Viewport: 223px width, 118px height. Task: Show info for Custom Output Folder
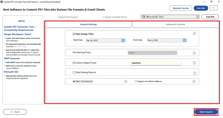194,63
